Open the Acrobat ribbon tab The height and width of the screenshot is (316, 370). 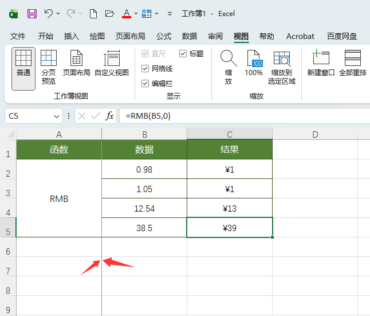point(300,36)
